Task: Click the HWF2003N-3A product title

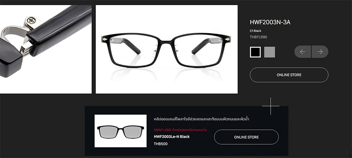Action: pyautogui.click(x=270, y=22)
